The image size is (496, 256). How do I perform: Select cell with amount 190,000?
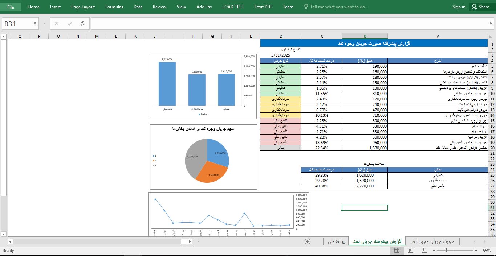click(x=365, y=66)
